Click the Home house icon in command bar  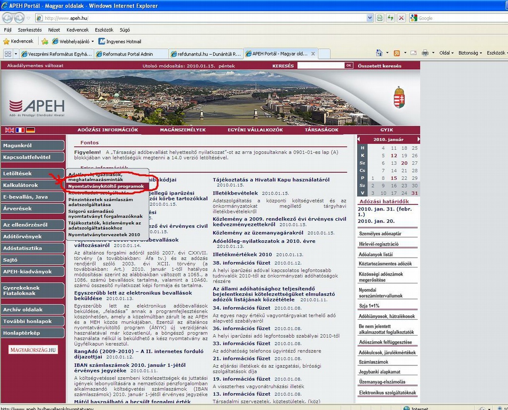pyautogui.click(x=379, y=53)
